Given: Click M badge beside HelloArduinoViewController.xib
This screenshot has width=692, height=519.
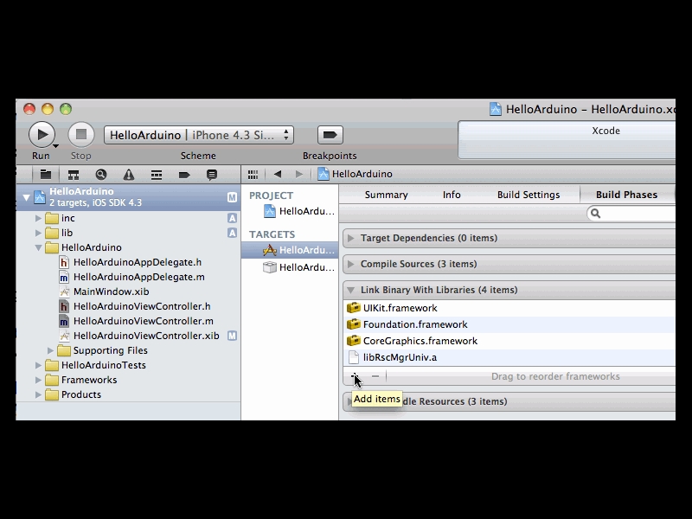Looking at the screenshot, I should tap(232, 336).
